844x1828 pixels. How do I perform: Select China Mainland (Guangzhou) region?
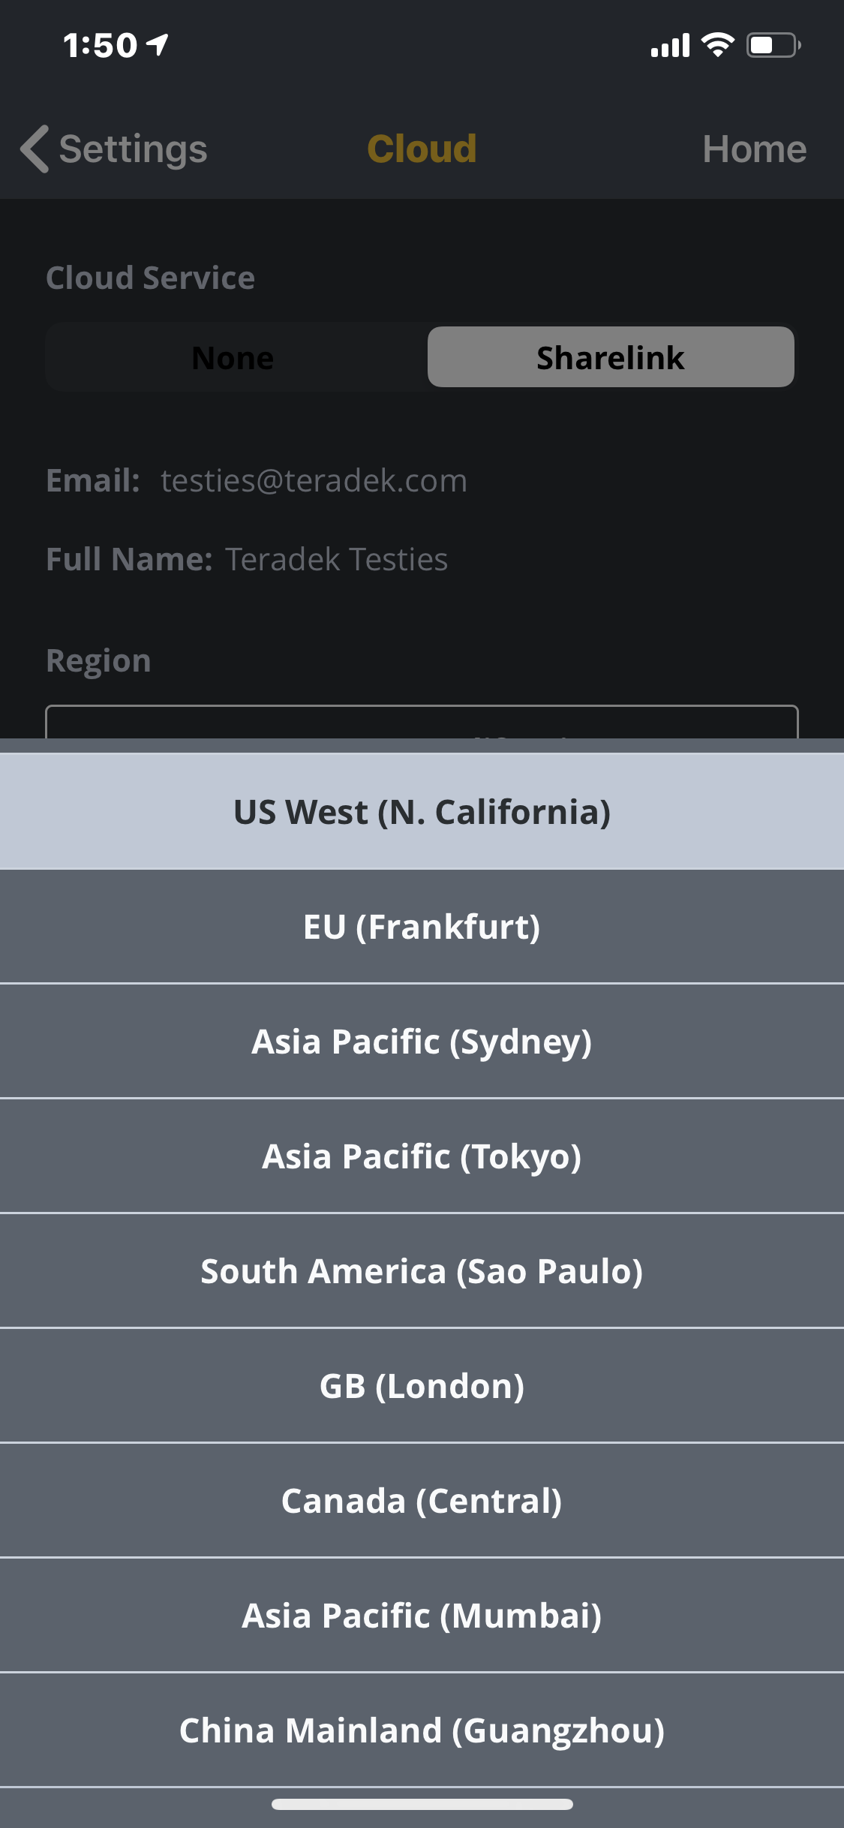tap(422, 1730)
